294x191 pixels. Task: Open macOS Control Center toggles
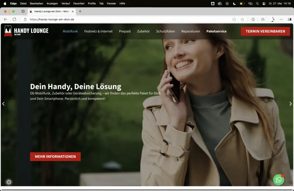[x=264, y=3]
